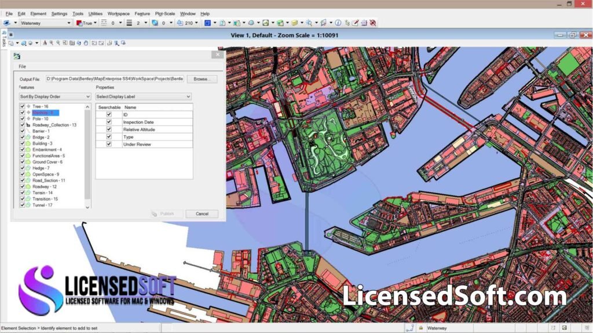Toggle the Roadway_Collection - 13 checkbox
Viewport: 593px width, 333px height.
(23, 125)
